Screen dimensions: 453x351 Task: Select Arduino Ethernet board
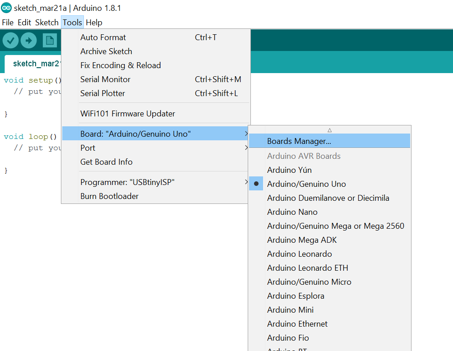pos(329,324)
